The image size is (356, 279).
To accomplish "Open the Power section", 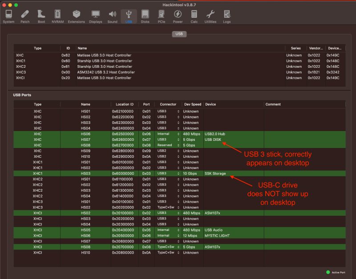I will [178, 16].
